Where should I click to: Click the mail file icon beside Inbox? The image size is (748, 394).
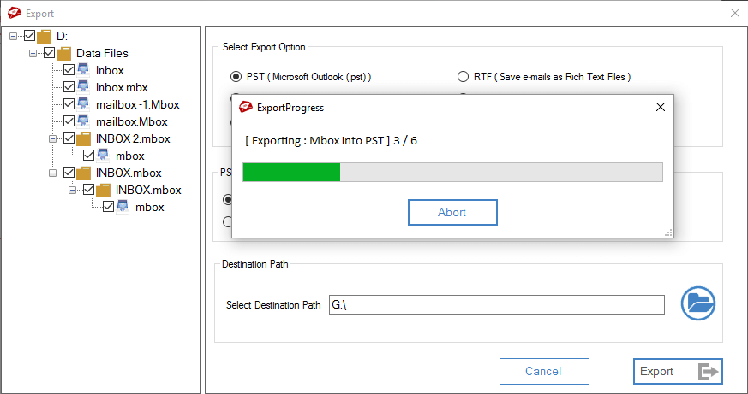(x=83, y=70)
